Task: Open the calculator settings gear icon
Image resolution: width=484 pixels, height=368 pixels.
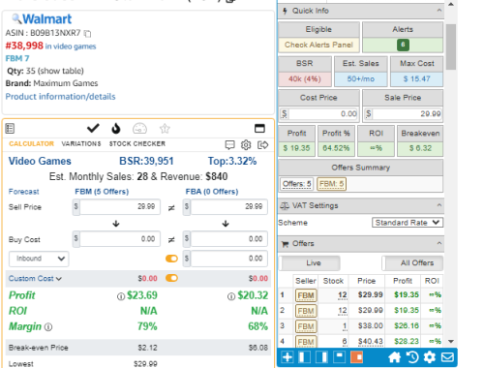Action: pyautogui.click(x=246, y=145)
